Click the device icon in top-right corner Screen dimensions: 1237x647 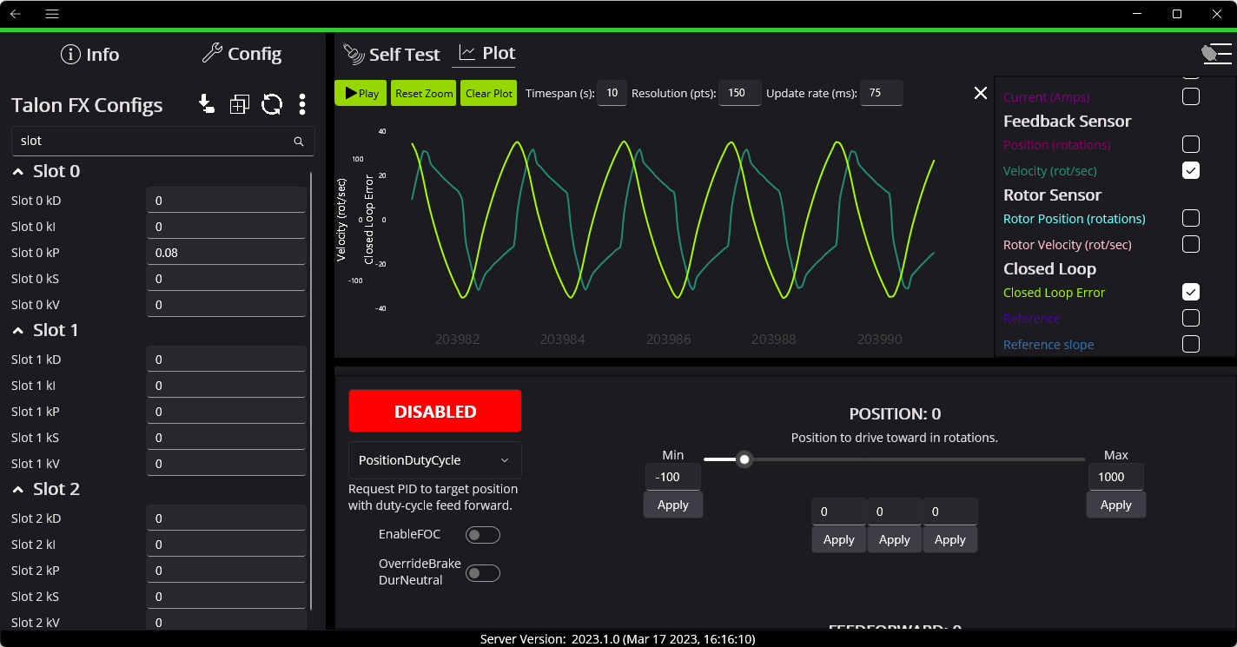coord(1216,54)
